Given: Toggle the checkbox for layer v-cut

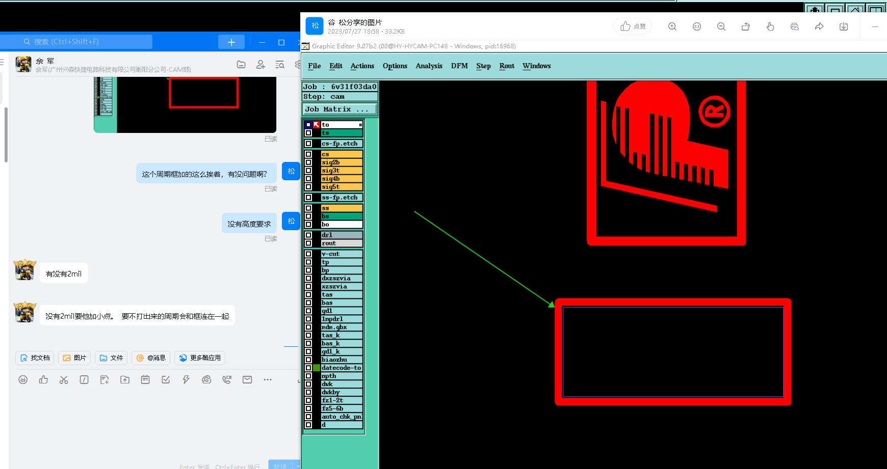Looking at the screenshot, I should coord(308,254).
